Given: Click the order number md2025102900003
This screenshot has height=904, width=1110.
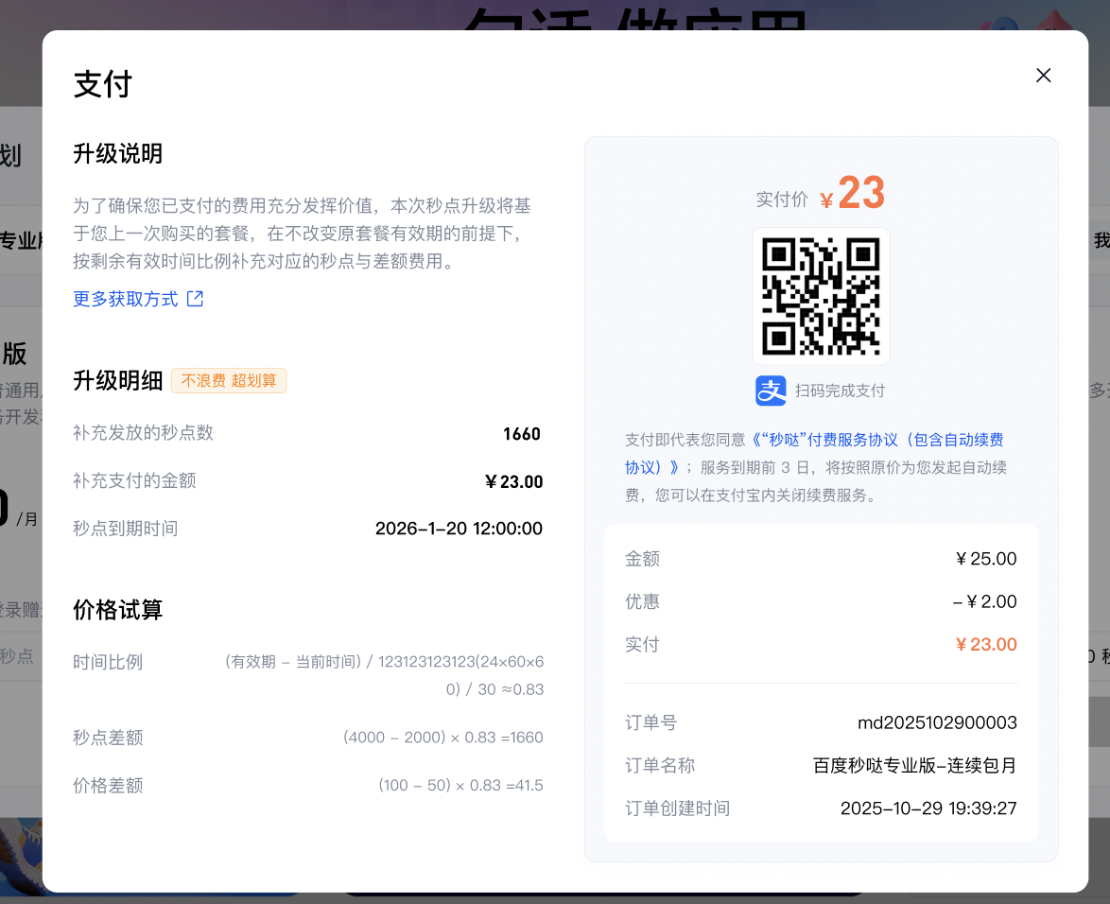Looking at the screenshot, I should (936, 723).
